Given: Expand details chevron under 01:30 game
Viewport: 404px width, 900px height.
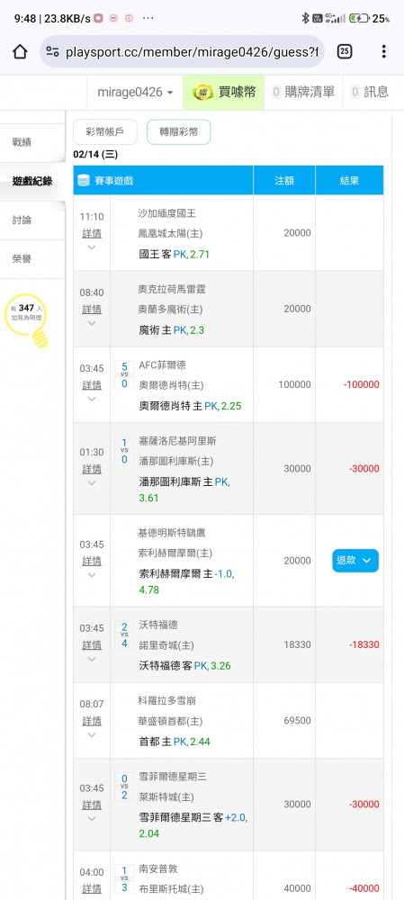Looking at the screenshot, I should 92,482.
